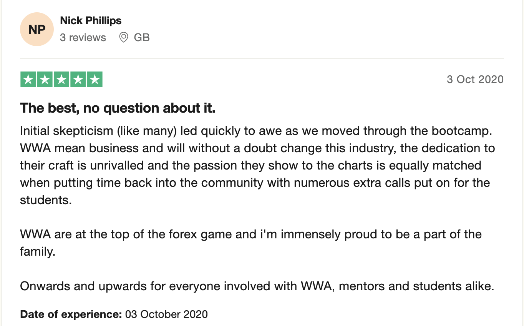
Task: Click the experience date 03 October 2020
Action: point(166,314)
